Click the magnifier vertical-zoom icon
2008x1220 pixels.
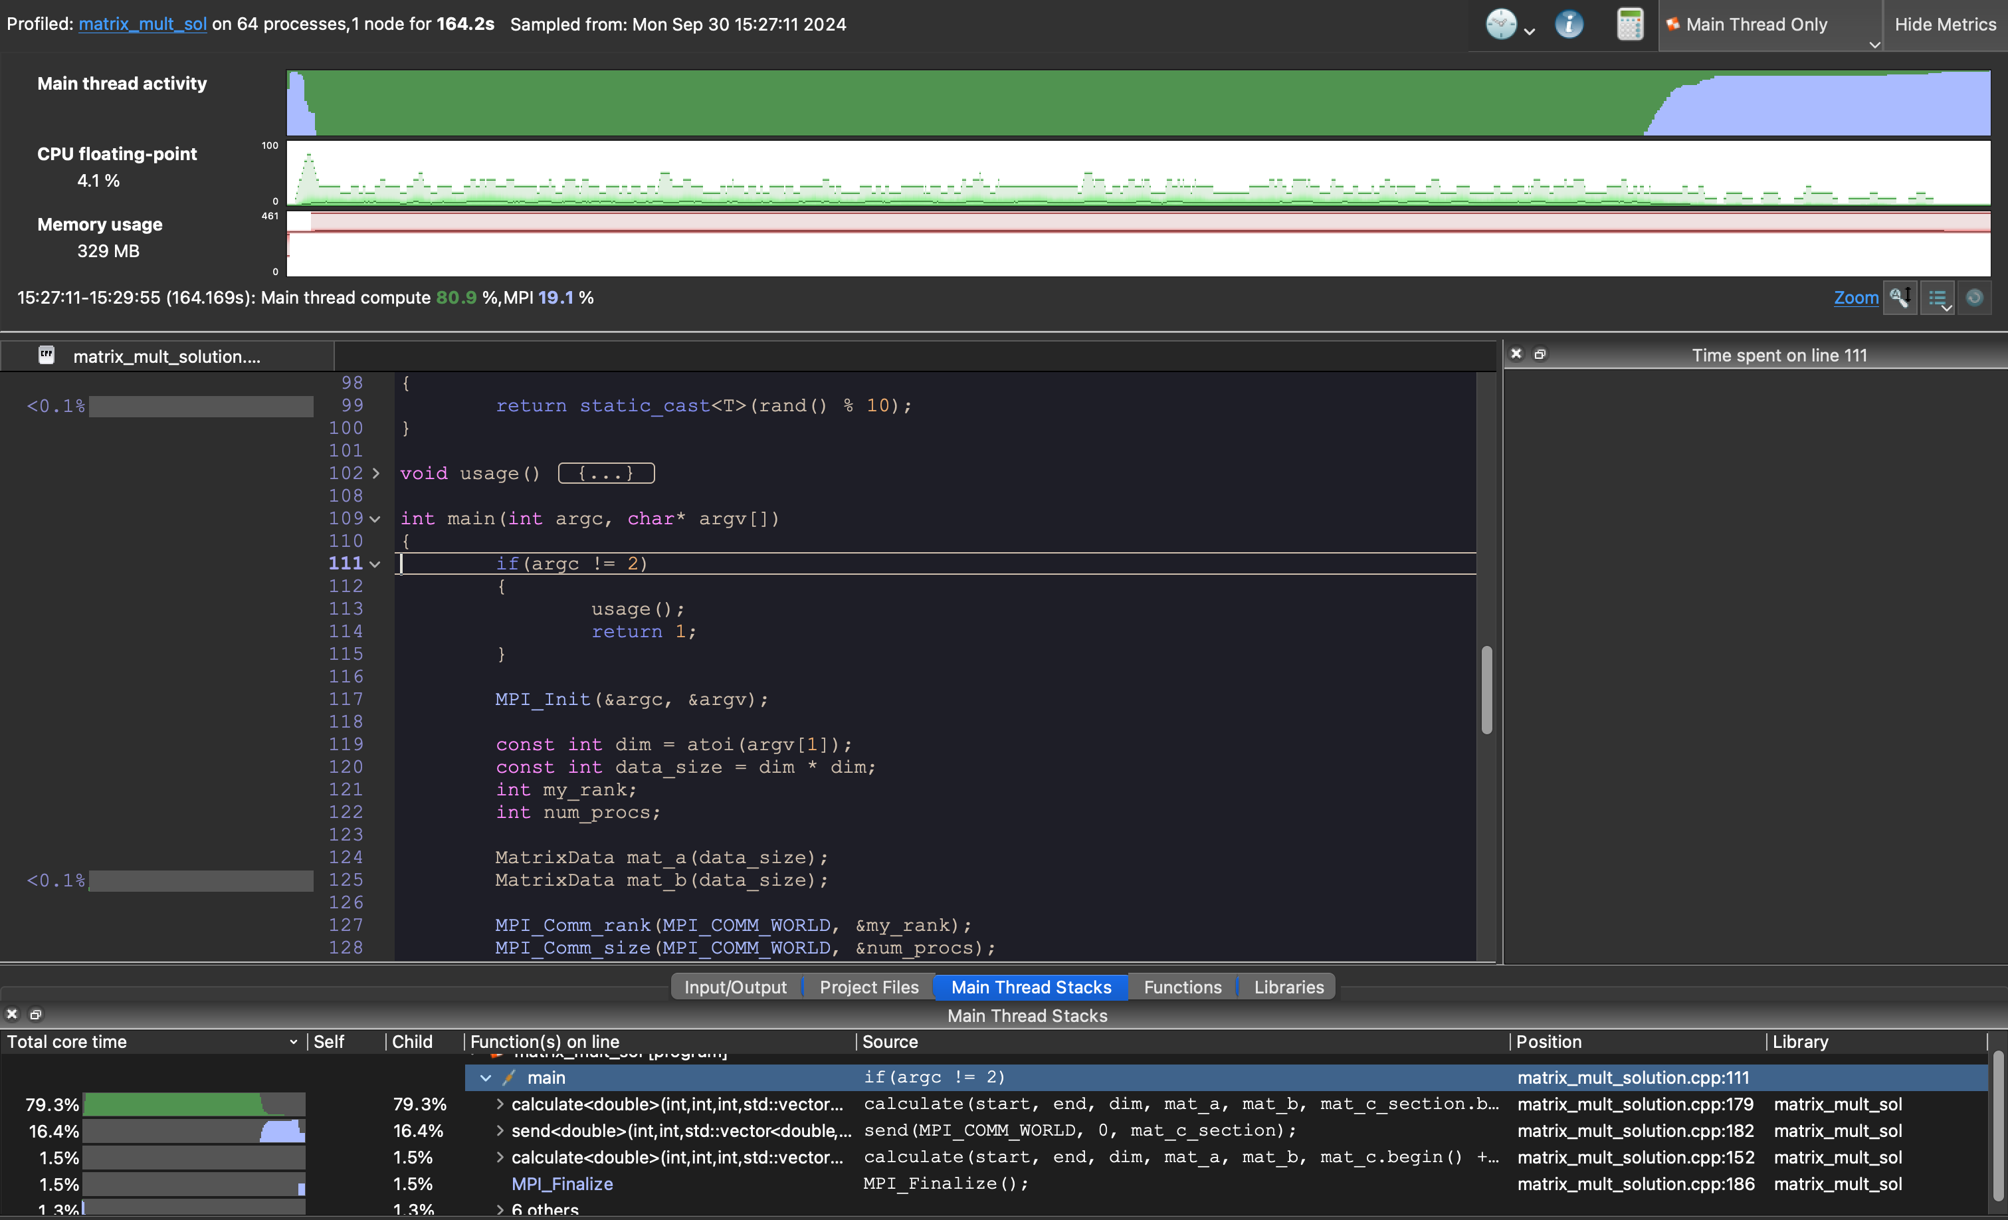point(1900,298)
